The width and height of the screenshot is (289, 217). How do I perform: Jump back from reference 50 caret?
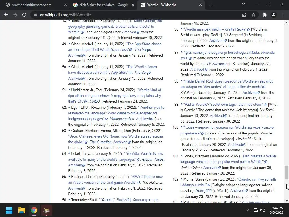(69, 67)
